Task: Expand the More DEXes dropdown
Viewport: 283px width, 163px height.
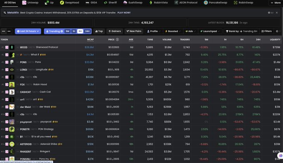Action: [276, 3]
